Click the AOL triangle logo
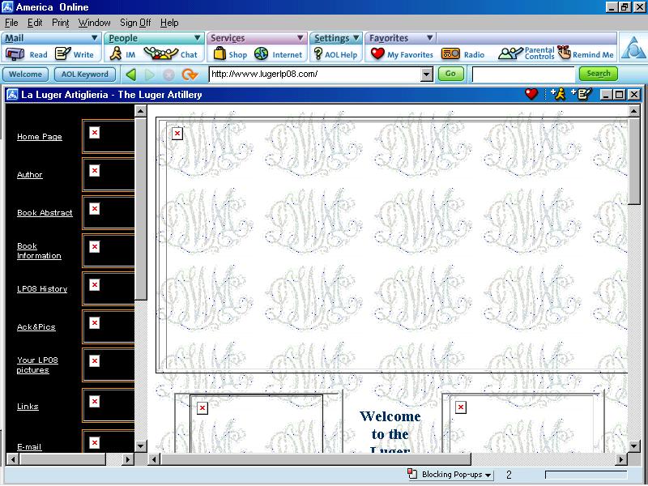This screenshot has width=648, height=486. tap(633, 49)
